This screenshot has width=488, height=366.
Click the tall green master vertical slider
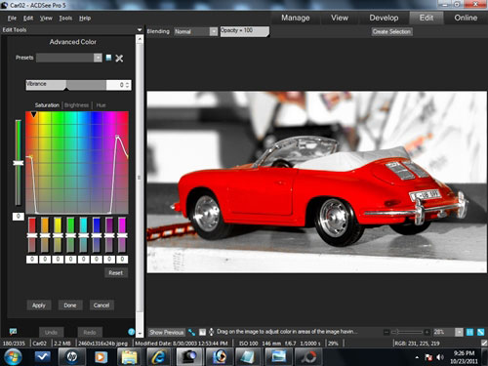pos(19,163)
